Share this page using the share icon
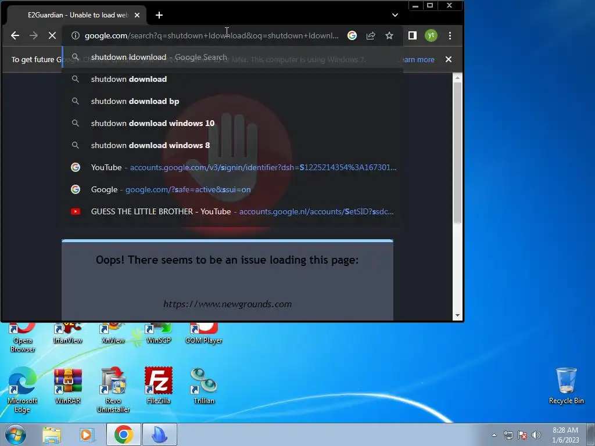This screenshot has height=446, width=595. 371,35
